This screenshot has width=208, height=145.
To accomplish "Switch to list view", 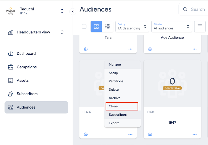I will tap(107, 27).
